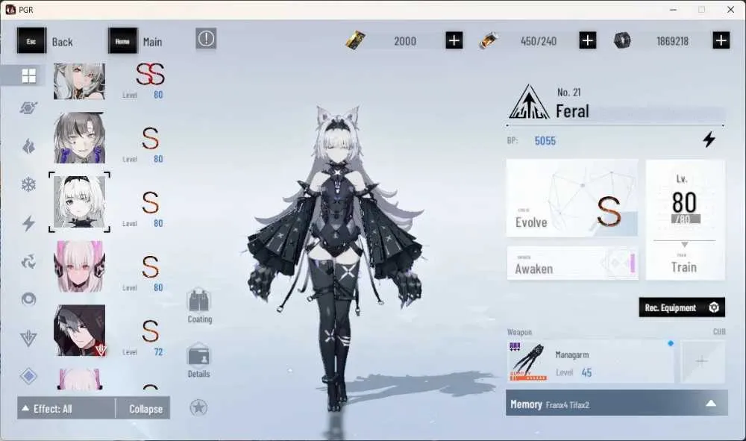Screen dimensions: 746x441
Task: Click the character name Feral
Action: 572,111
